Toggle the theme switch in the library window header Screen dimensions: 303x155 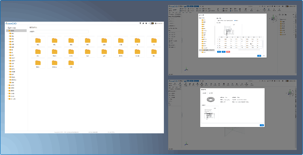click(x=152, y=23)
